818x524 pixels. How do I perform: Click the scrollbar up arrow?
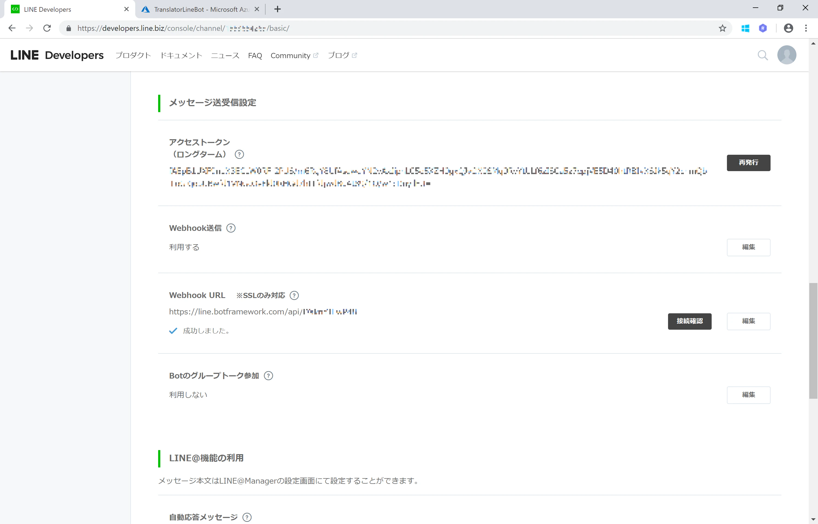(813, 43)
